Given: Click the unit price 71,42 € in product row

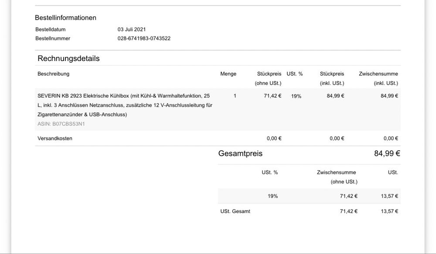Looking at the screenshot, I should [272, 96].
